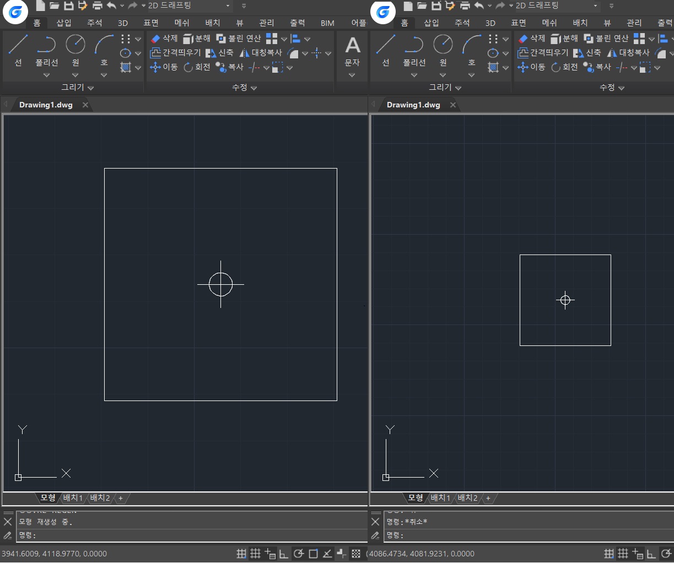Click the Open folder icon in left window

pyautogui.click(x=54, y=6)
